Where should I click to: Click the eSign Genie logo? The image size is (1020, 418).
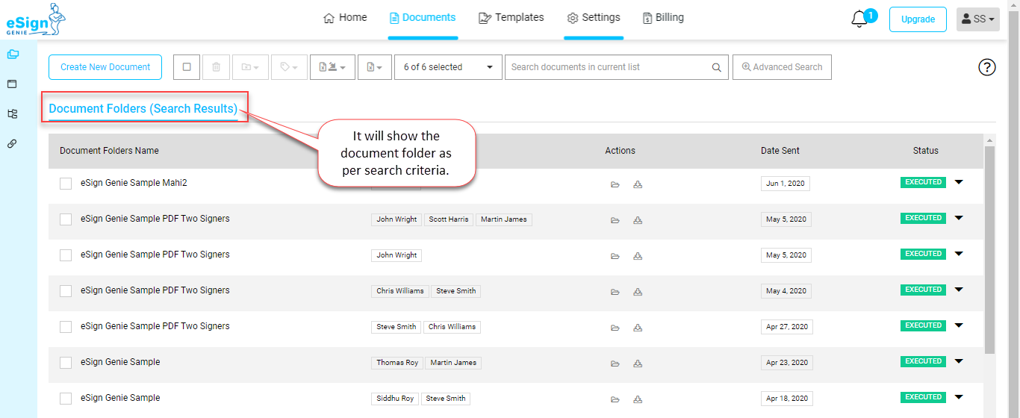click(36, 20)
